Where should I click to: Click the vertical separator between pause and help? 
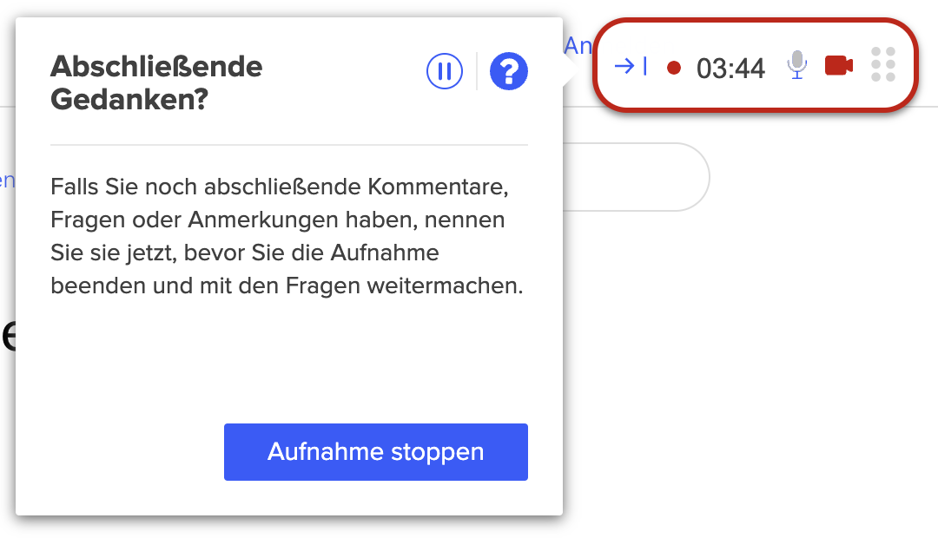(477, 71)
